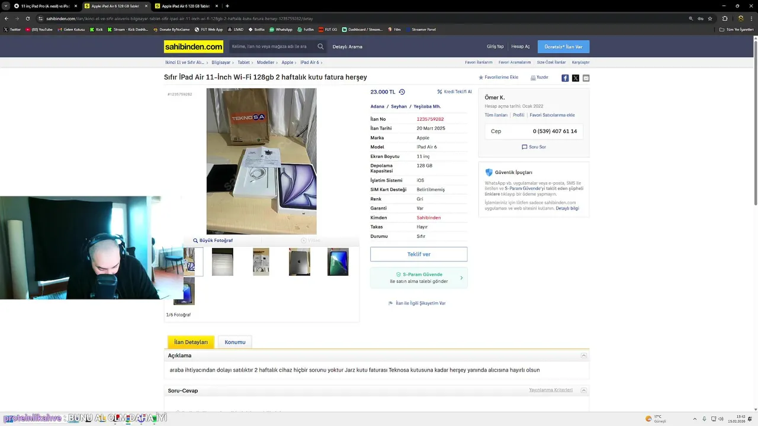758x426 pixels.
Task: Share listing on X
Action: coord(576,78)
